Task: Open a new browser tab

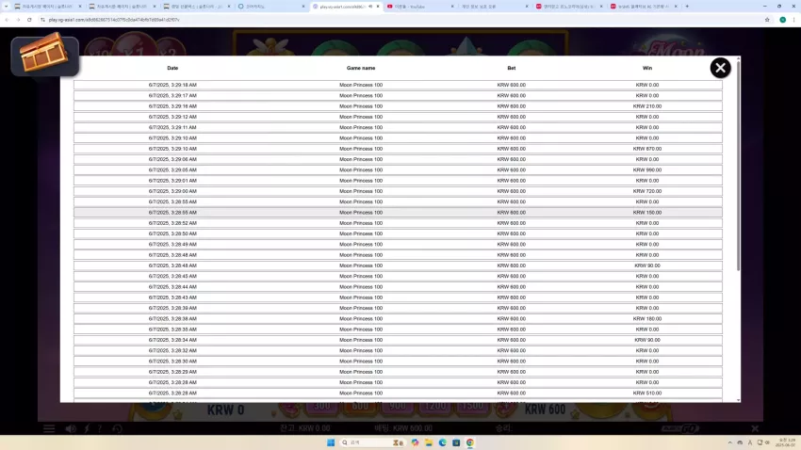Action: (x=687, y=7)
